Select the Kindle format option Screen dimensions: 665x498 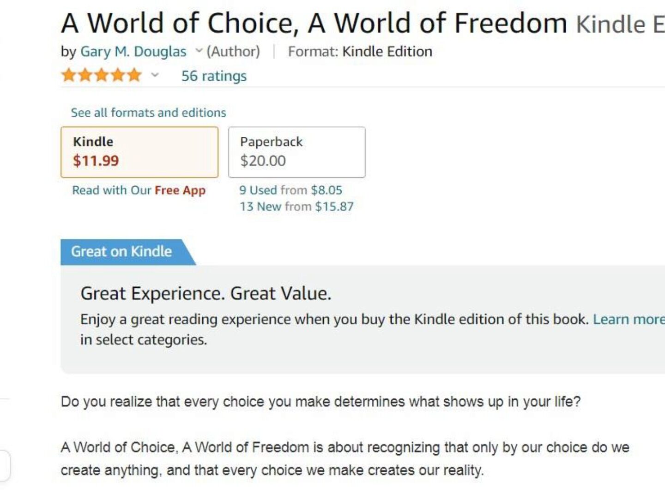[139, 152]
